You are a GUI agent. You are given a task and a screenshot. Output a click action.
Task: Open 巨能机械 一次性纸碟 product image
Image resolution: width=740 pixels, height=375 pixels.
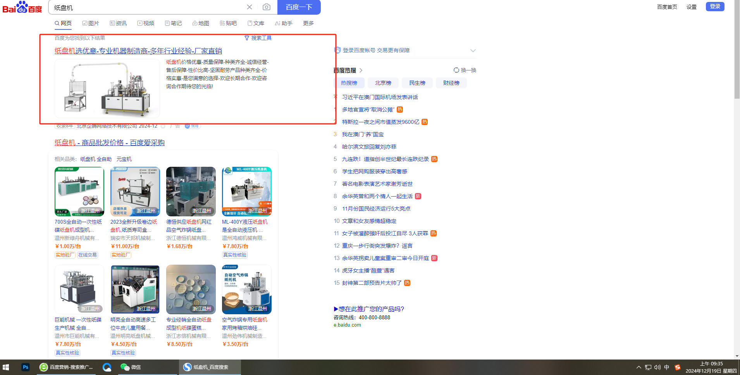click(x=79, y=289)
